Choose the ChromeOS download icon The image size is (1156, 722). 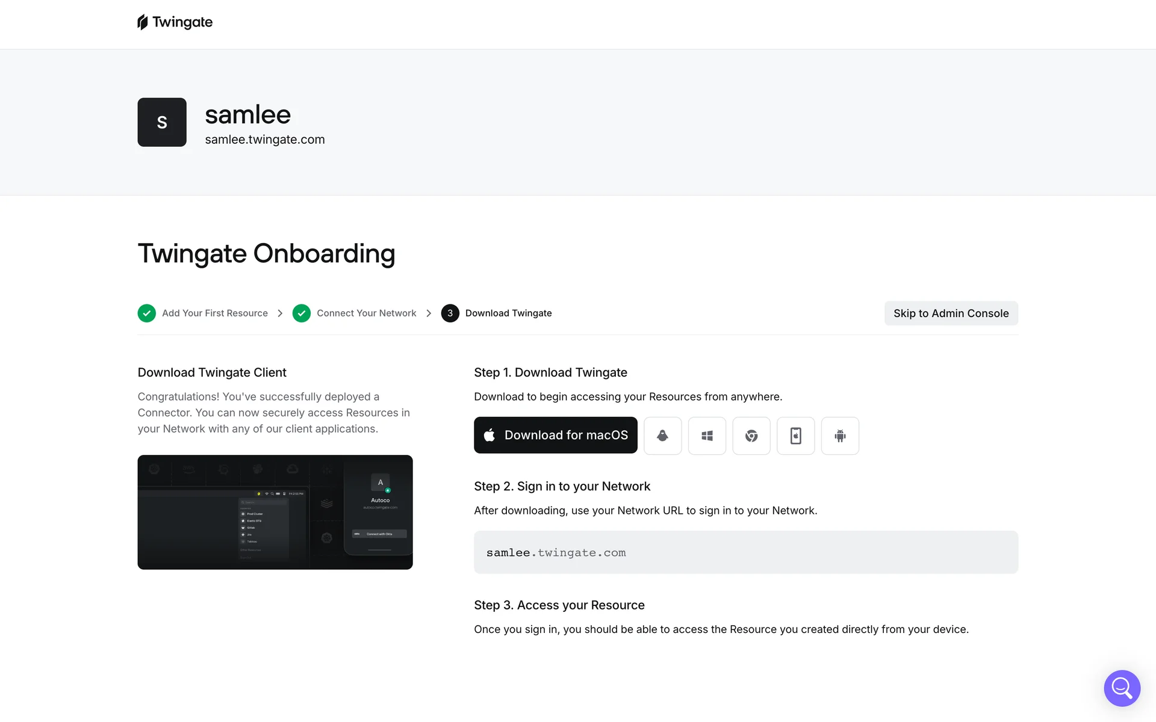(x=751, y=436)
